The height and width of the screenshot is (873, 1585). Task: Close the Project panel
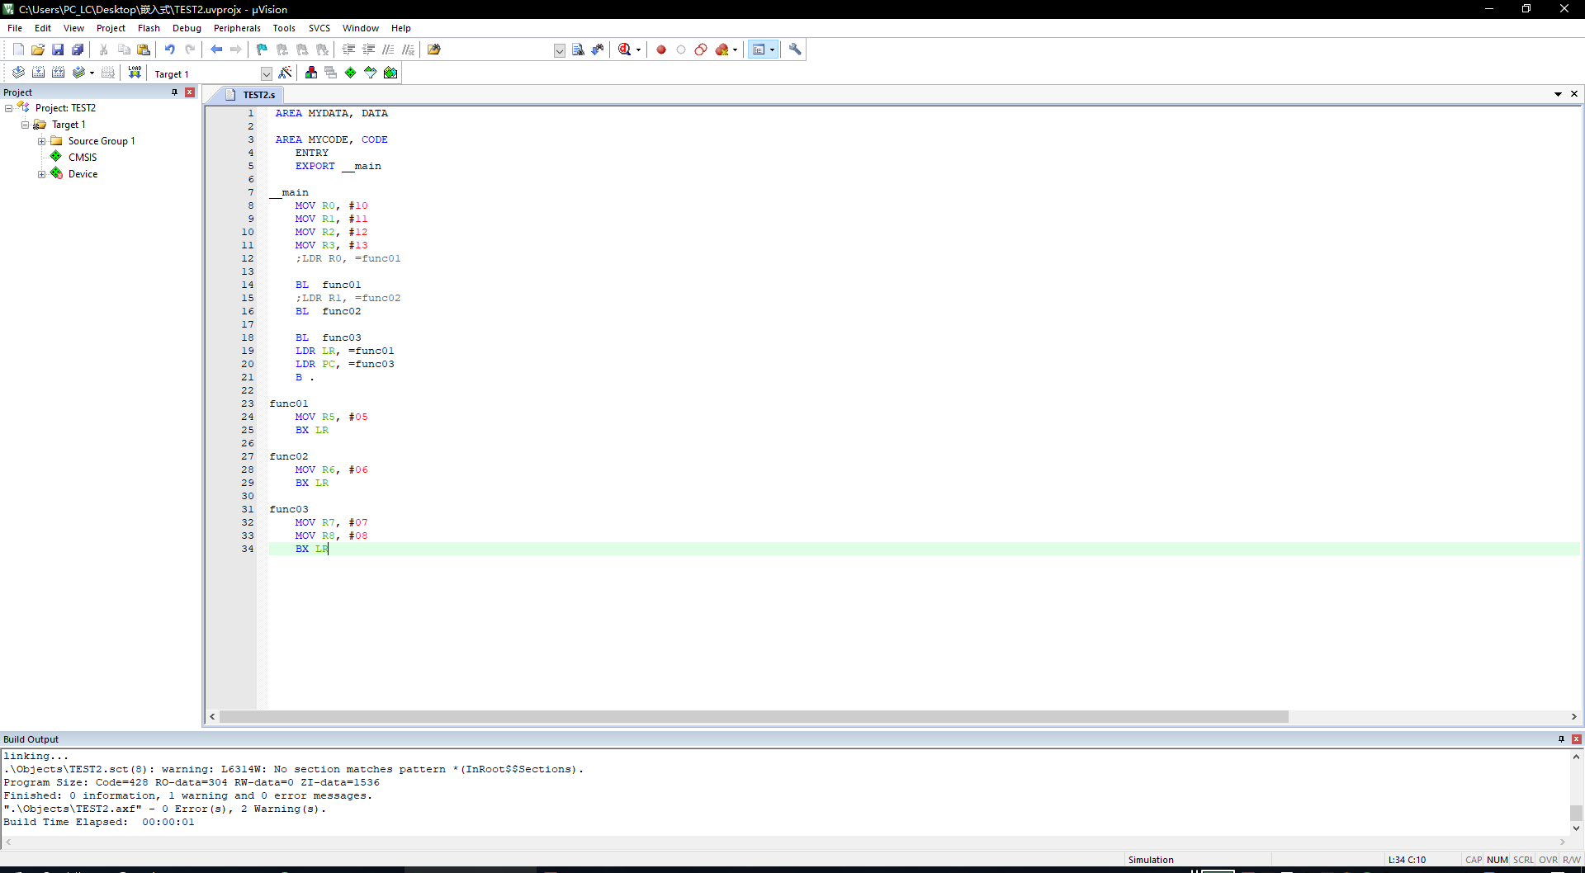pyautogui.click(x=190, y=92)
